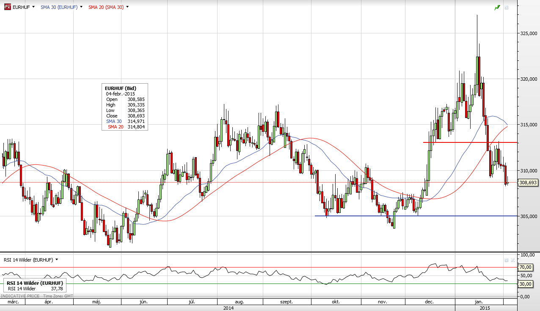The width and height of the screenshot is (540, 311).
Task: Maximize the RSI indicator panel
Action: pyautogui.click(x=507, y=260)
